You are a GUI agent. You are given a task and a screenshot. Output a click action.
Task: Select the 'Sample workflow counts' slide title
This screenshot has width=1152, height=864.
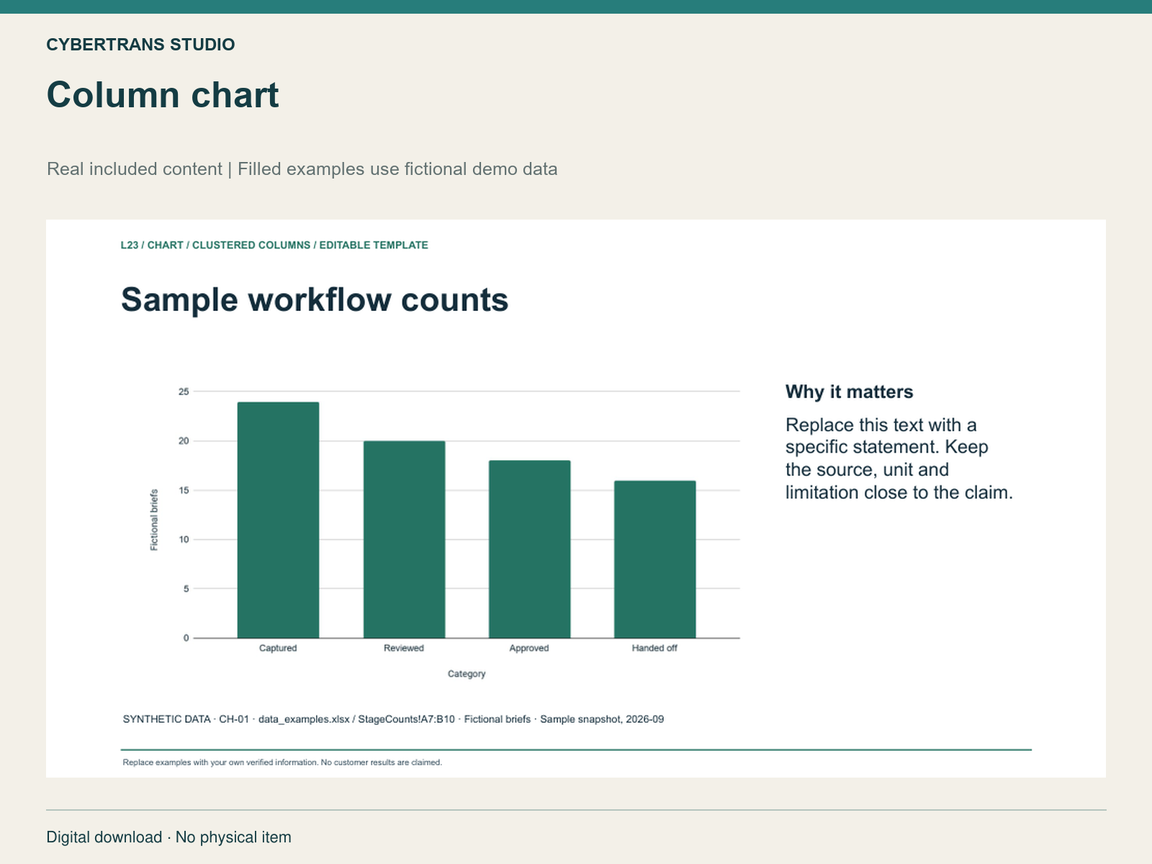pyautogui.click(x=315, y=300)
